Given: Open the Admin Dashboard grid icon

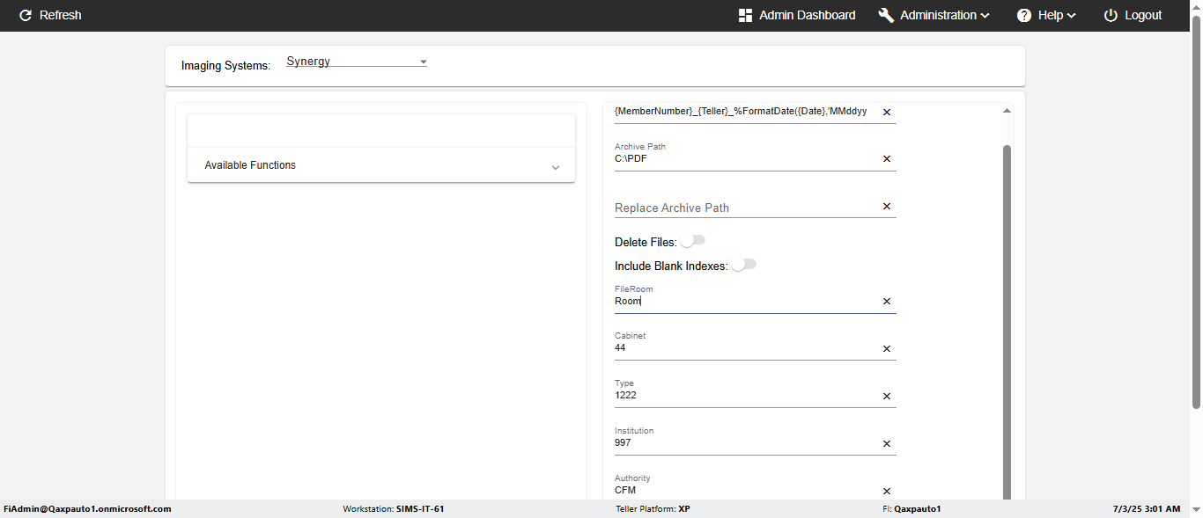Looking at the screenshot, I should pos(745,15).
